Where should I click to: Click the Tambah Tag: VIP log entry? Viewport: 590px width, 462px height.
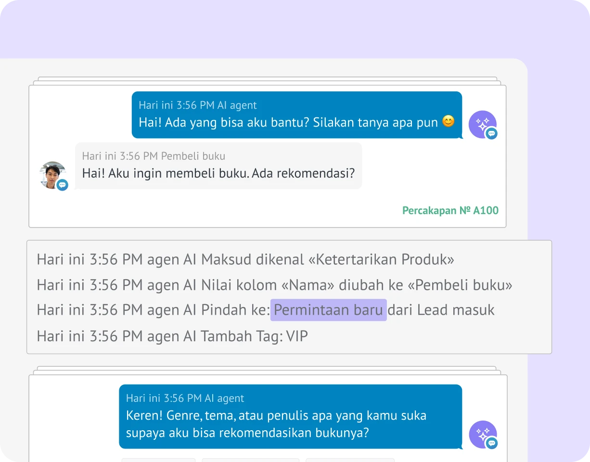click(x=172, y=335)
